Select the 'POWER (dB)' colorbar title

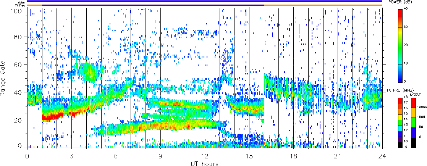(x=400, y=2)
